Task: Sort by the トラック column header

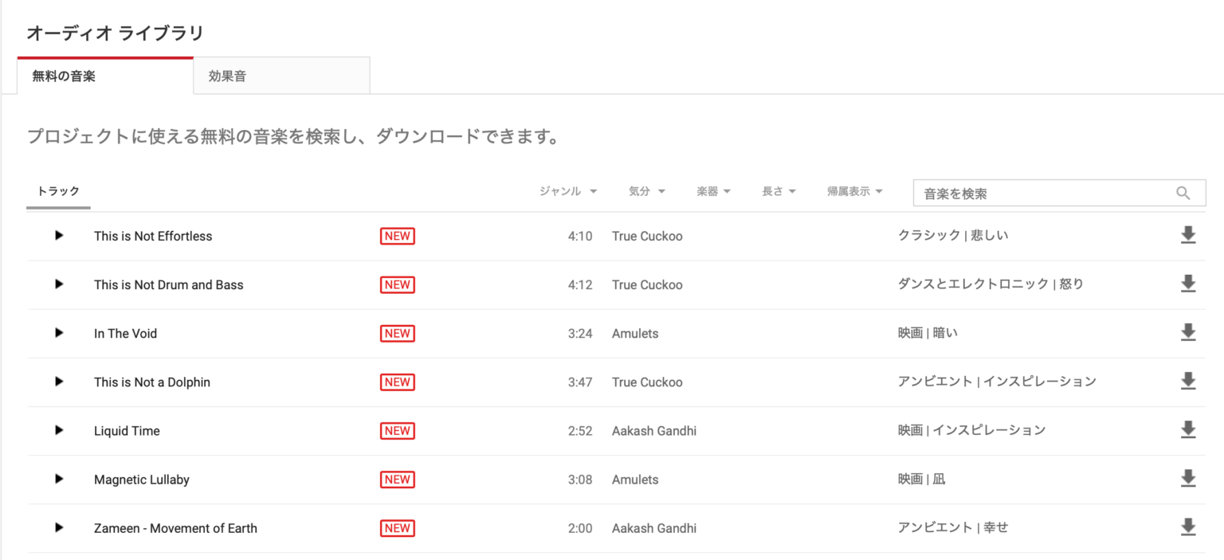Action: point(59,191)
